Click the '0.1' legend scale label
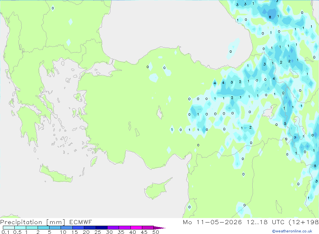 pyautogui.click(x=5, y=232)
